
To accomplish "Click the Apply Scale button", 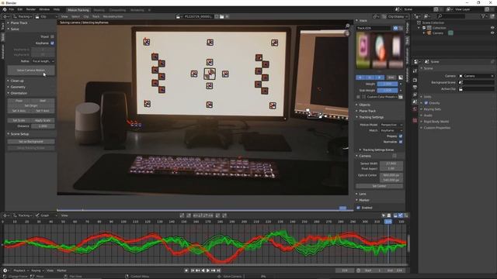I will (x=43, y=121).
